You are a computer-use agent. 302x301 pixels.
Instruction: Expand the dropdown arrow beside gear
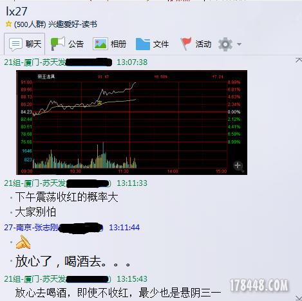[x=239, y=44]
